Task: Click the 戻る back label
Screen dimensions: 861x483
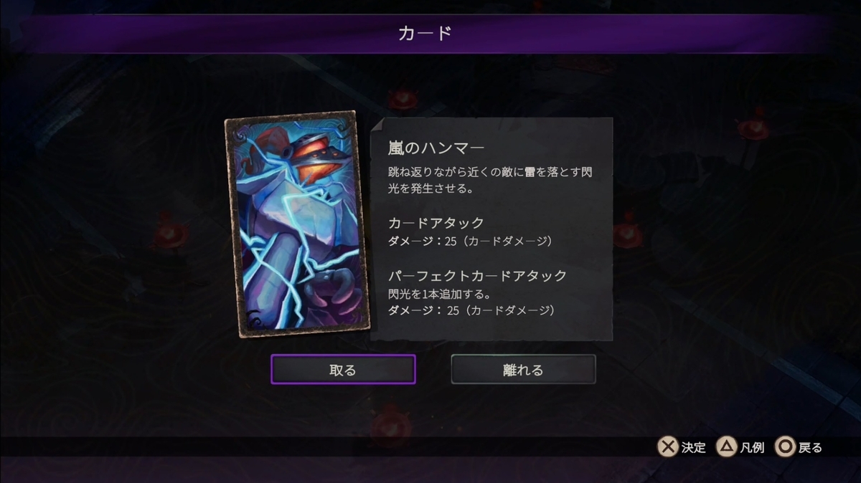Action: (x=811, y=448)
